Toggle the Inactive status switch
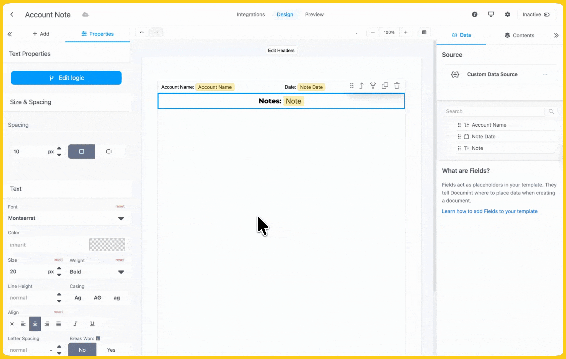This screenshot has height=359, width=566. [546, 15]
